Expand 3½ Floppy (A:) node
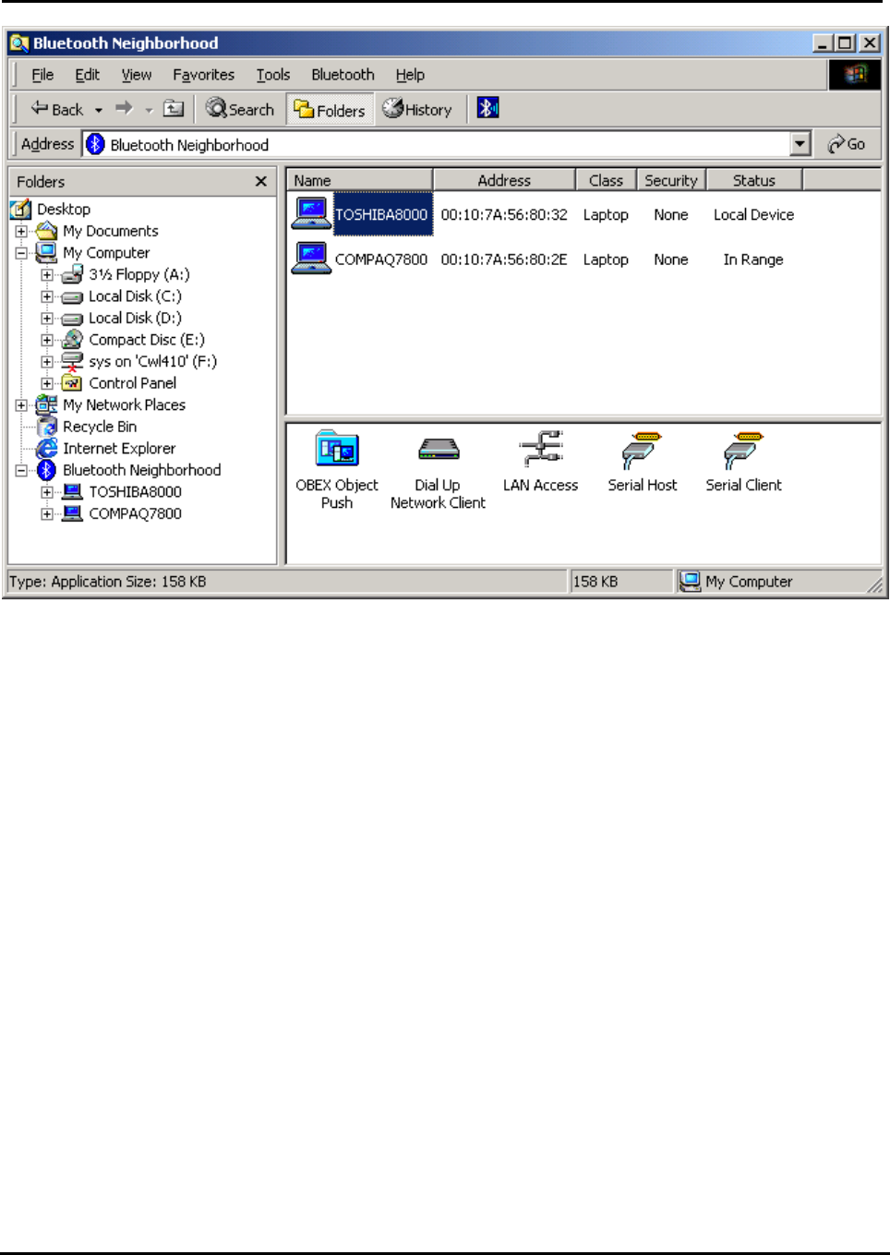890x1255 pixels. coord(47,274)
